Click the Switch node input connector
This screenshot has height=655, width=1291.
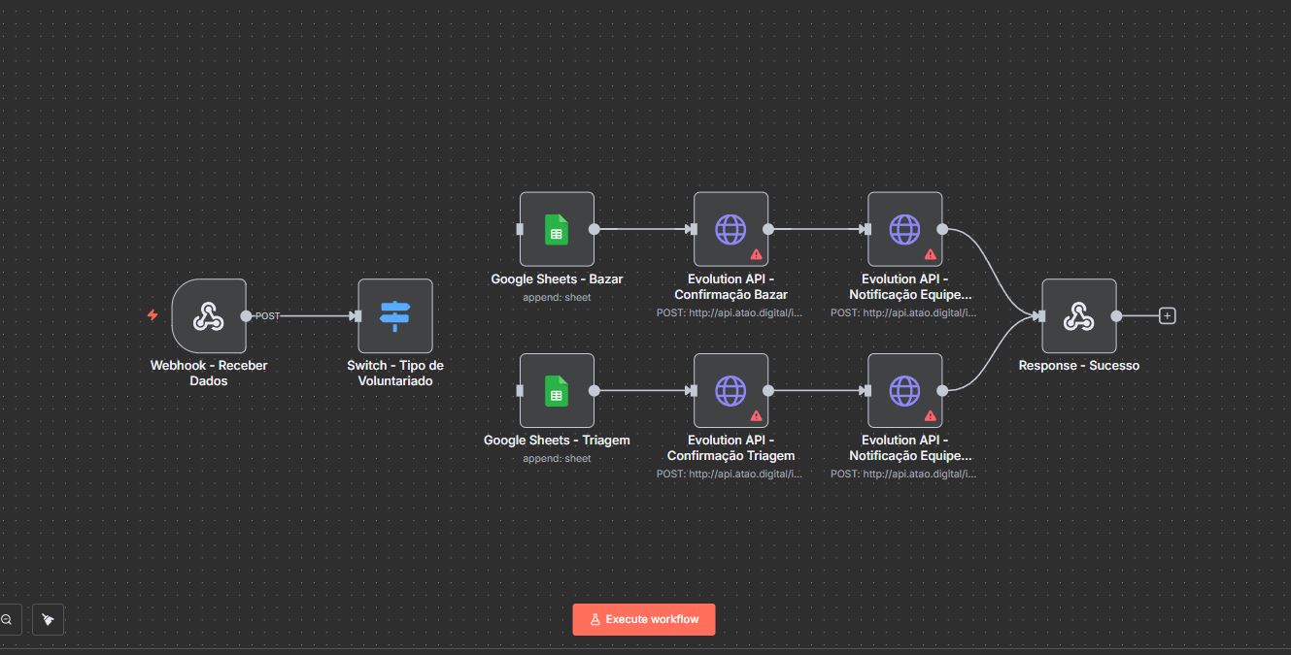357,315
